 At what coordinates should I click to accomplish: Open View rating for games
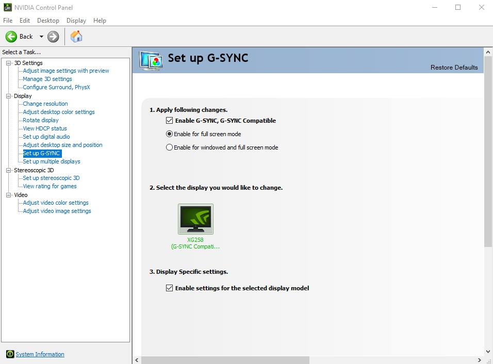[x=50, y=186]
